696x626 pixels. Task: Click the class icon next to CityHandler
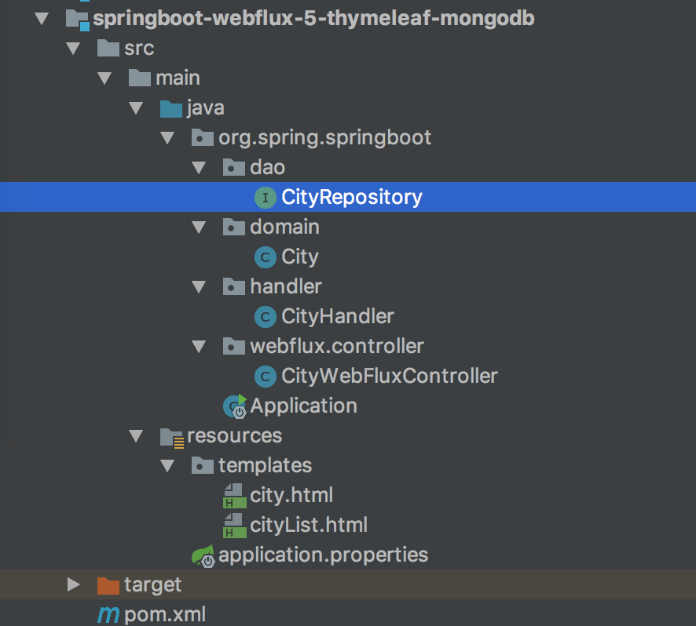[x=266, y=316]
